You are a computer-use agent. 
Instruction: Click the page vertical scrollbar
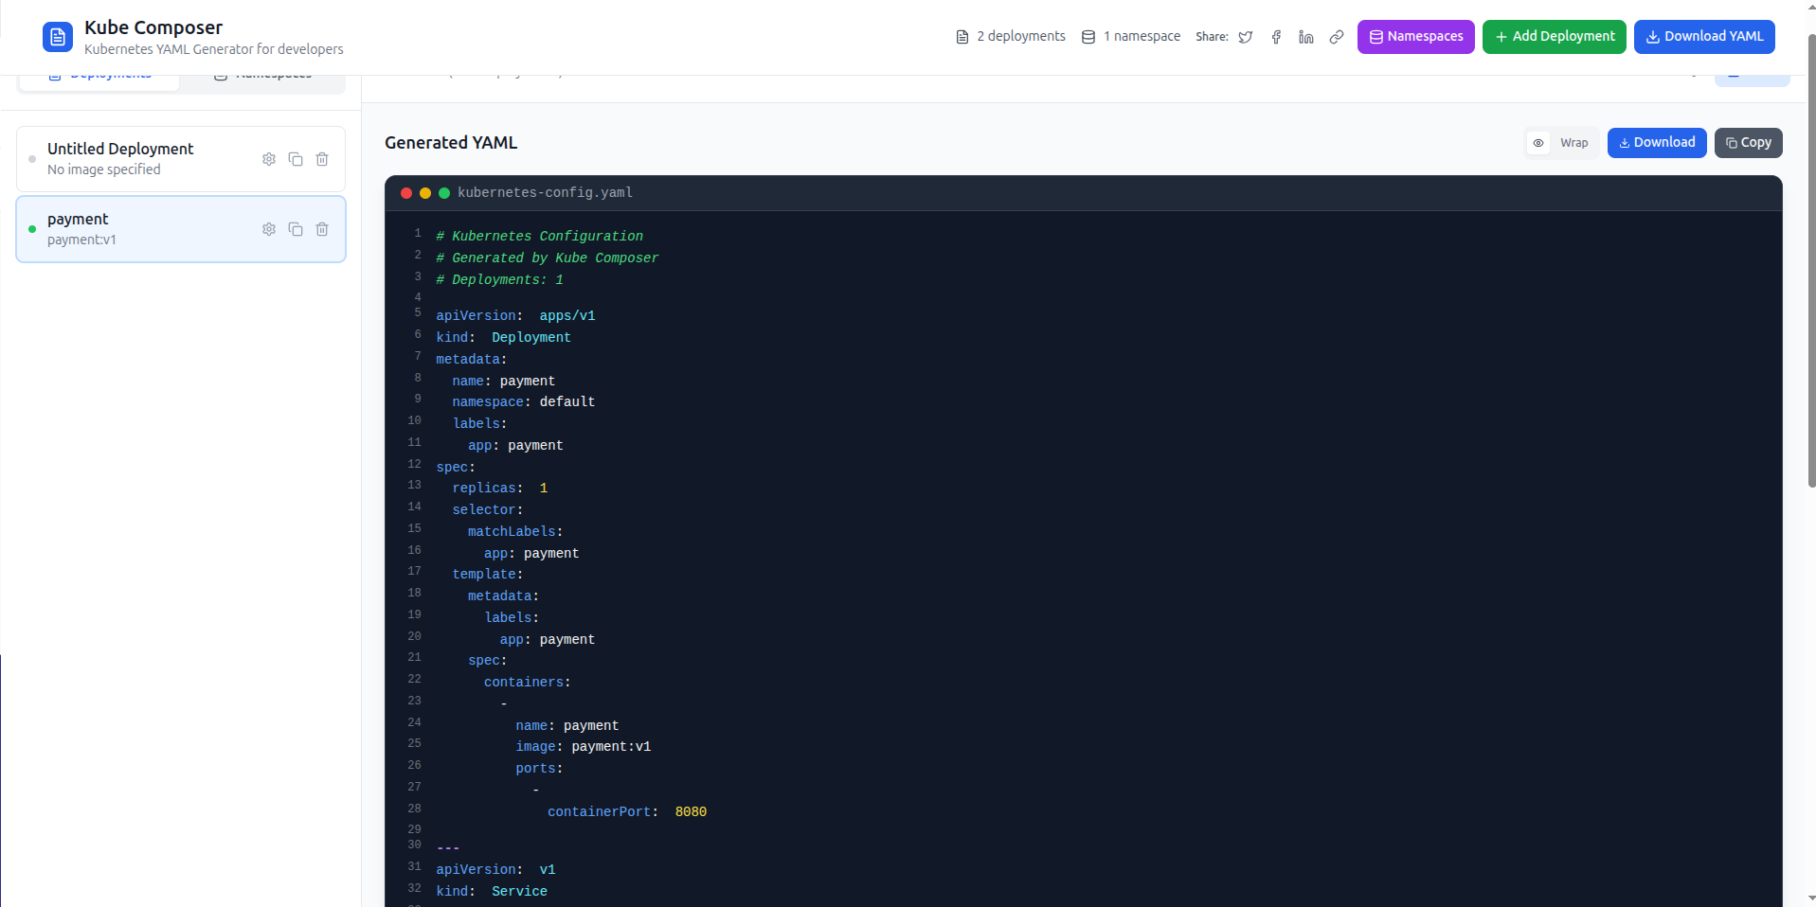[x=1811, y=260]
